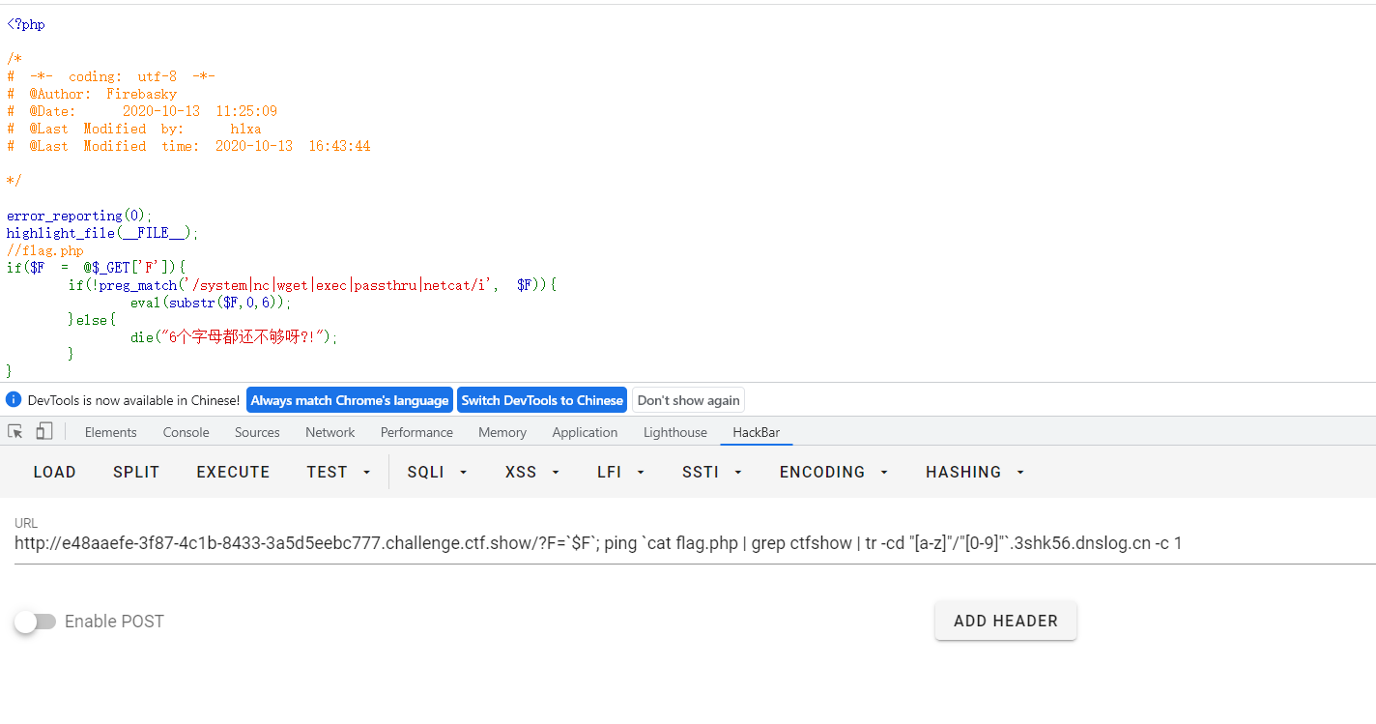Focus the HackBar URL input field

click(695, 543)
